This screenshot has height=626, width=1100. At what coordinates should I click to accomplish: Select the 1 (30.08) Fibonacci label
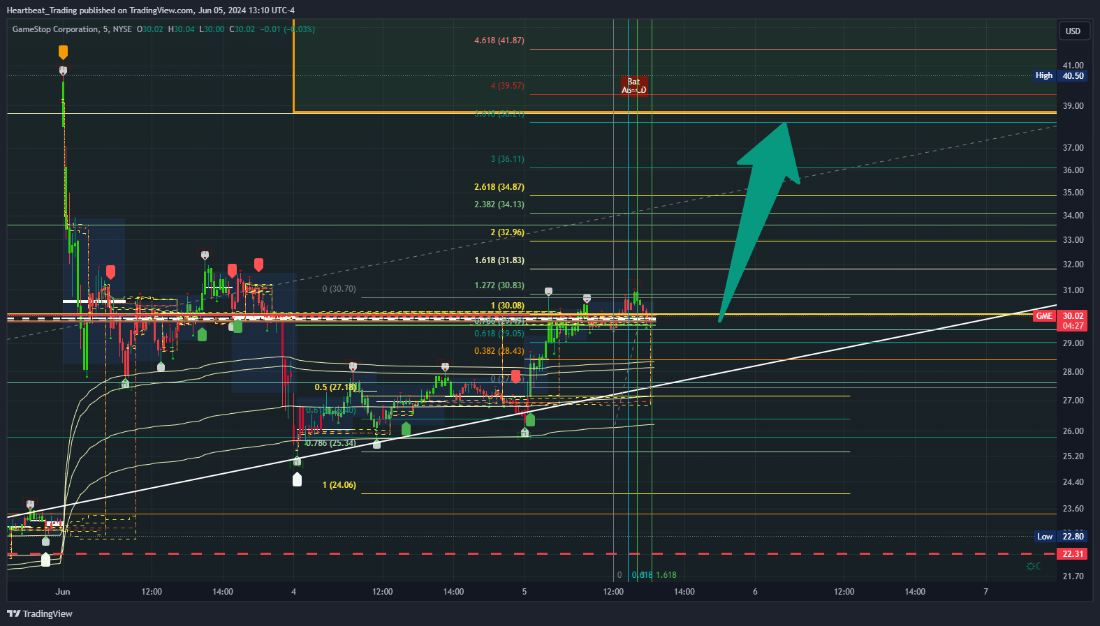point(507,306)
